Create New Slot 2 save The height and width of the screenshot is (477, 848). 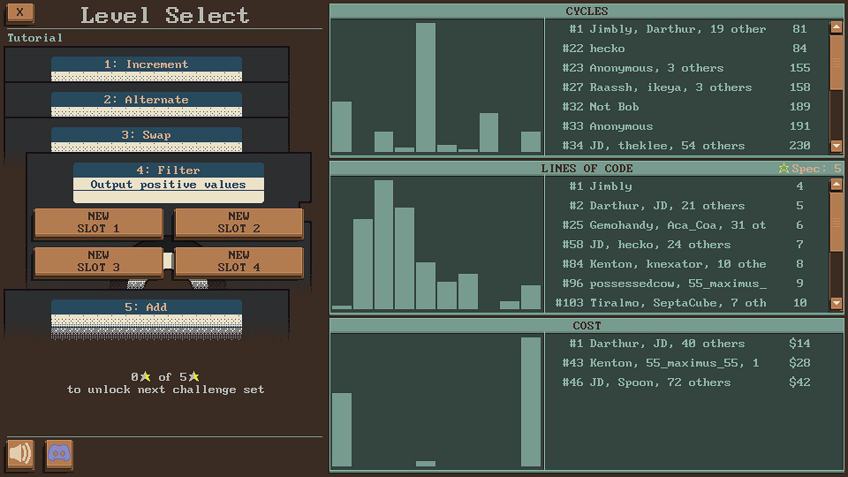click(238, 223)
